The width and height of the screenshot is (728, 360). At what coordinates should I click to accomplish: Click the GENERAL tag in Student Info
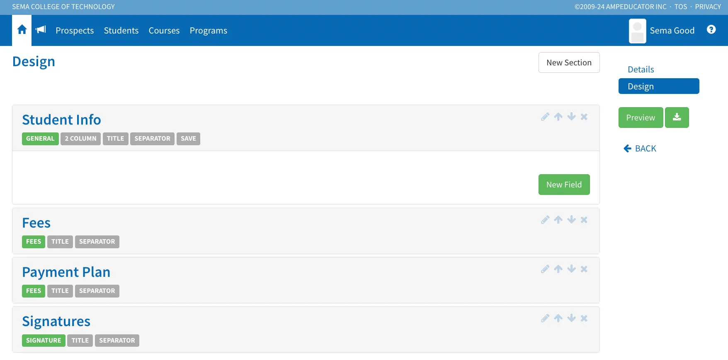[40, 139]
